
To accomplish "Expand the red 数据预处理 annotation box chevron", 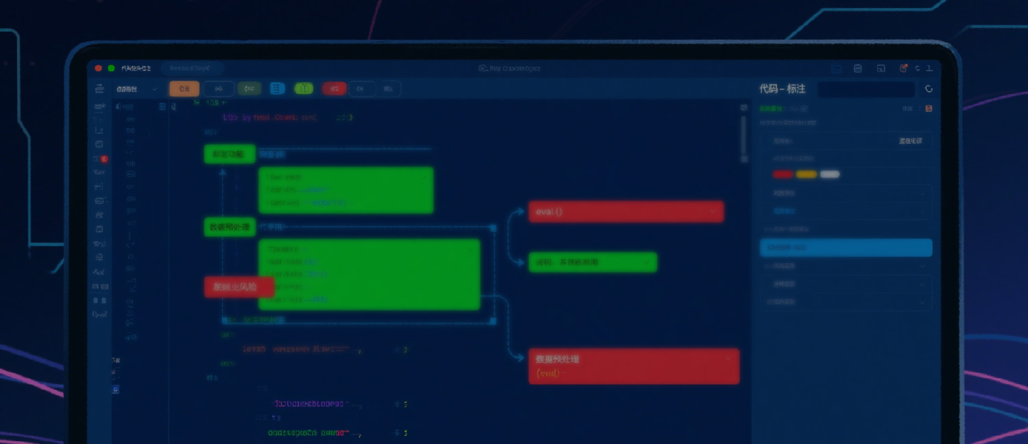I will (x=728, y=358).
